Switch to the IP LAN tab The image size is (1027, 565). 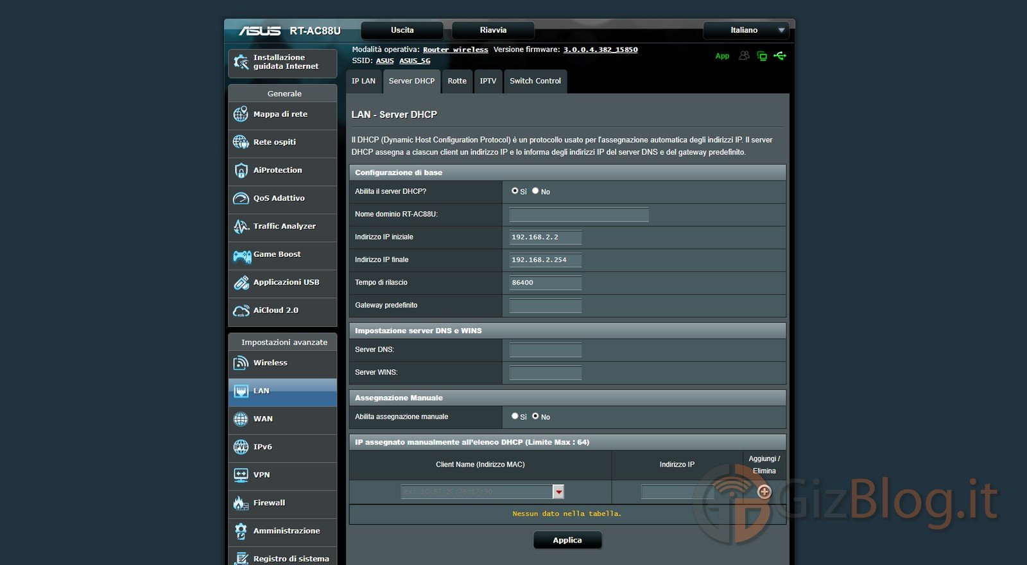coord(363,81)
